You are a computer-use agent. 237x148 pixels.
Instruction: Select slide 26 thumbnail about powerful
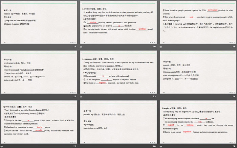click(x=118, y=122)
